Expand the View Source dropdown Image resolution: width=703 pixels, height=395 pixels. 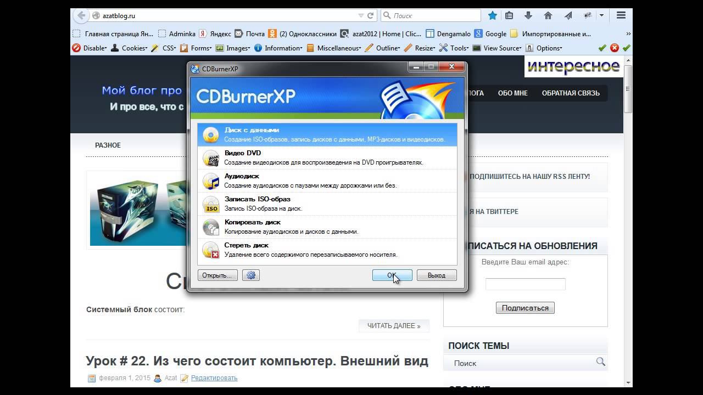pyautogui.click(x=498, y=48)
